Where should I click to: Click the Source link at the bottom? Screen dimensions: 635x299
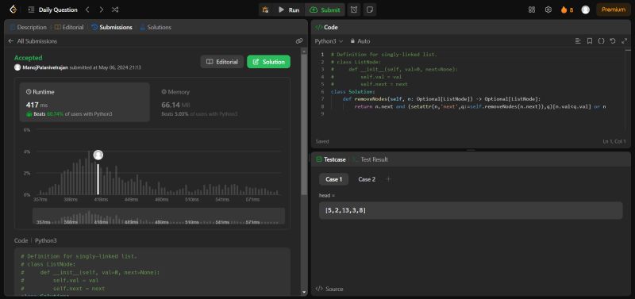coord(329,289)
